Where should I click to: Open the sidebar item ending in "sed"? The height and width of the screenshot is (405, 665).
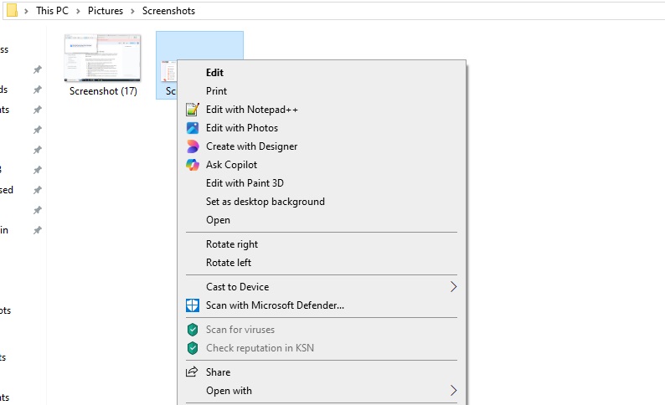(7, 190)
